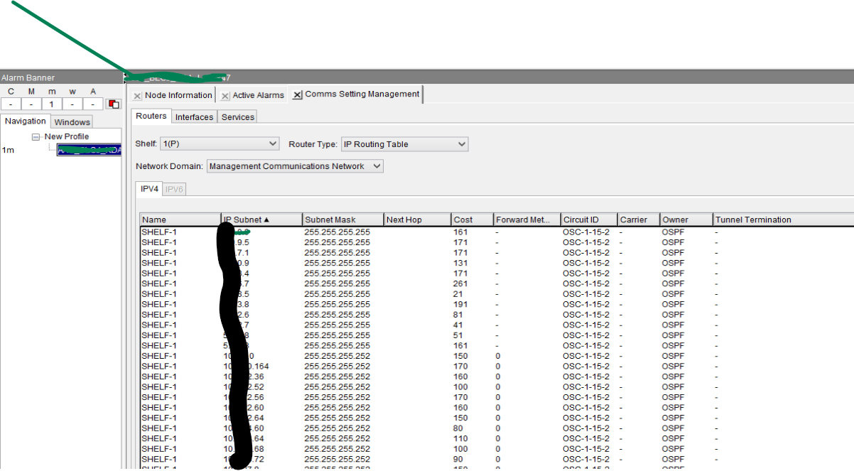Click the Cost column header

click(472, 220)
